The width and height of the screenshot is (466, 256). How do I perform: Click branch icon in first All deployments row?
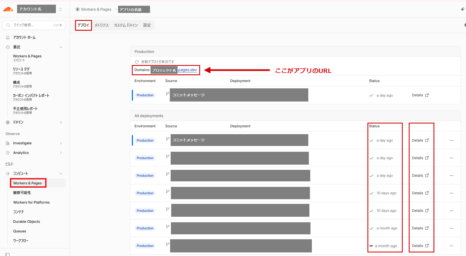(x=168, y=139)
